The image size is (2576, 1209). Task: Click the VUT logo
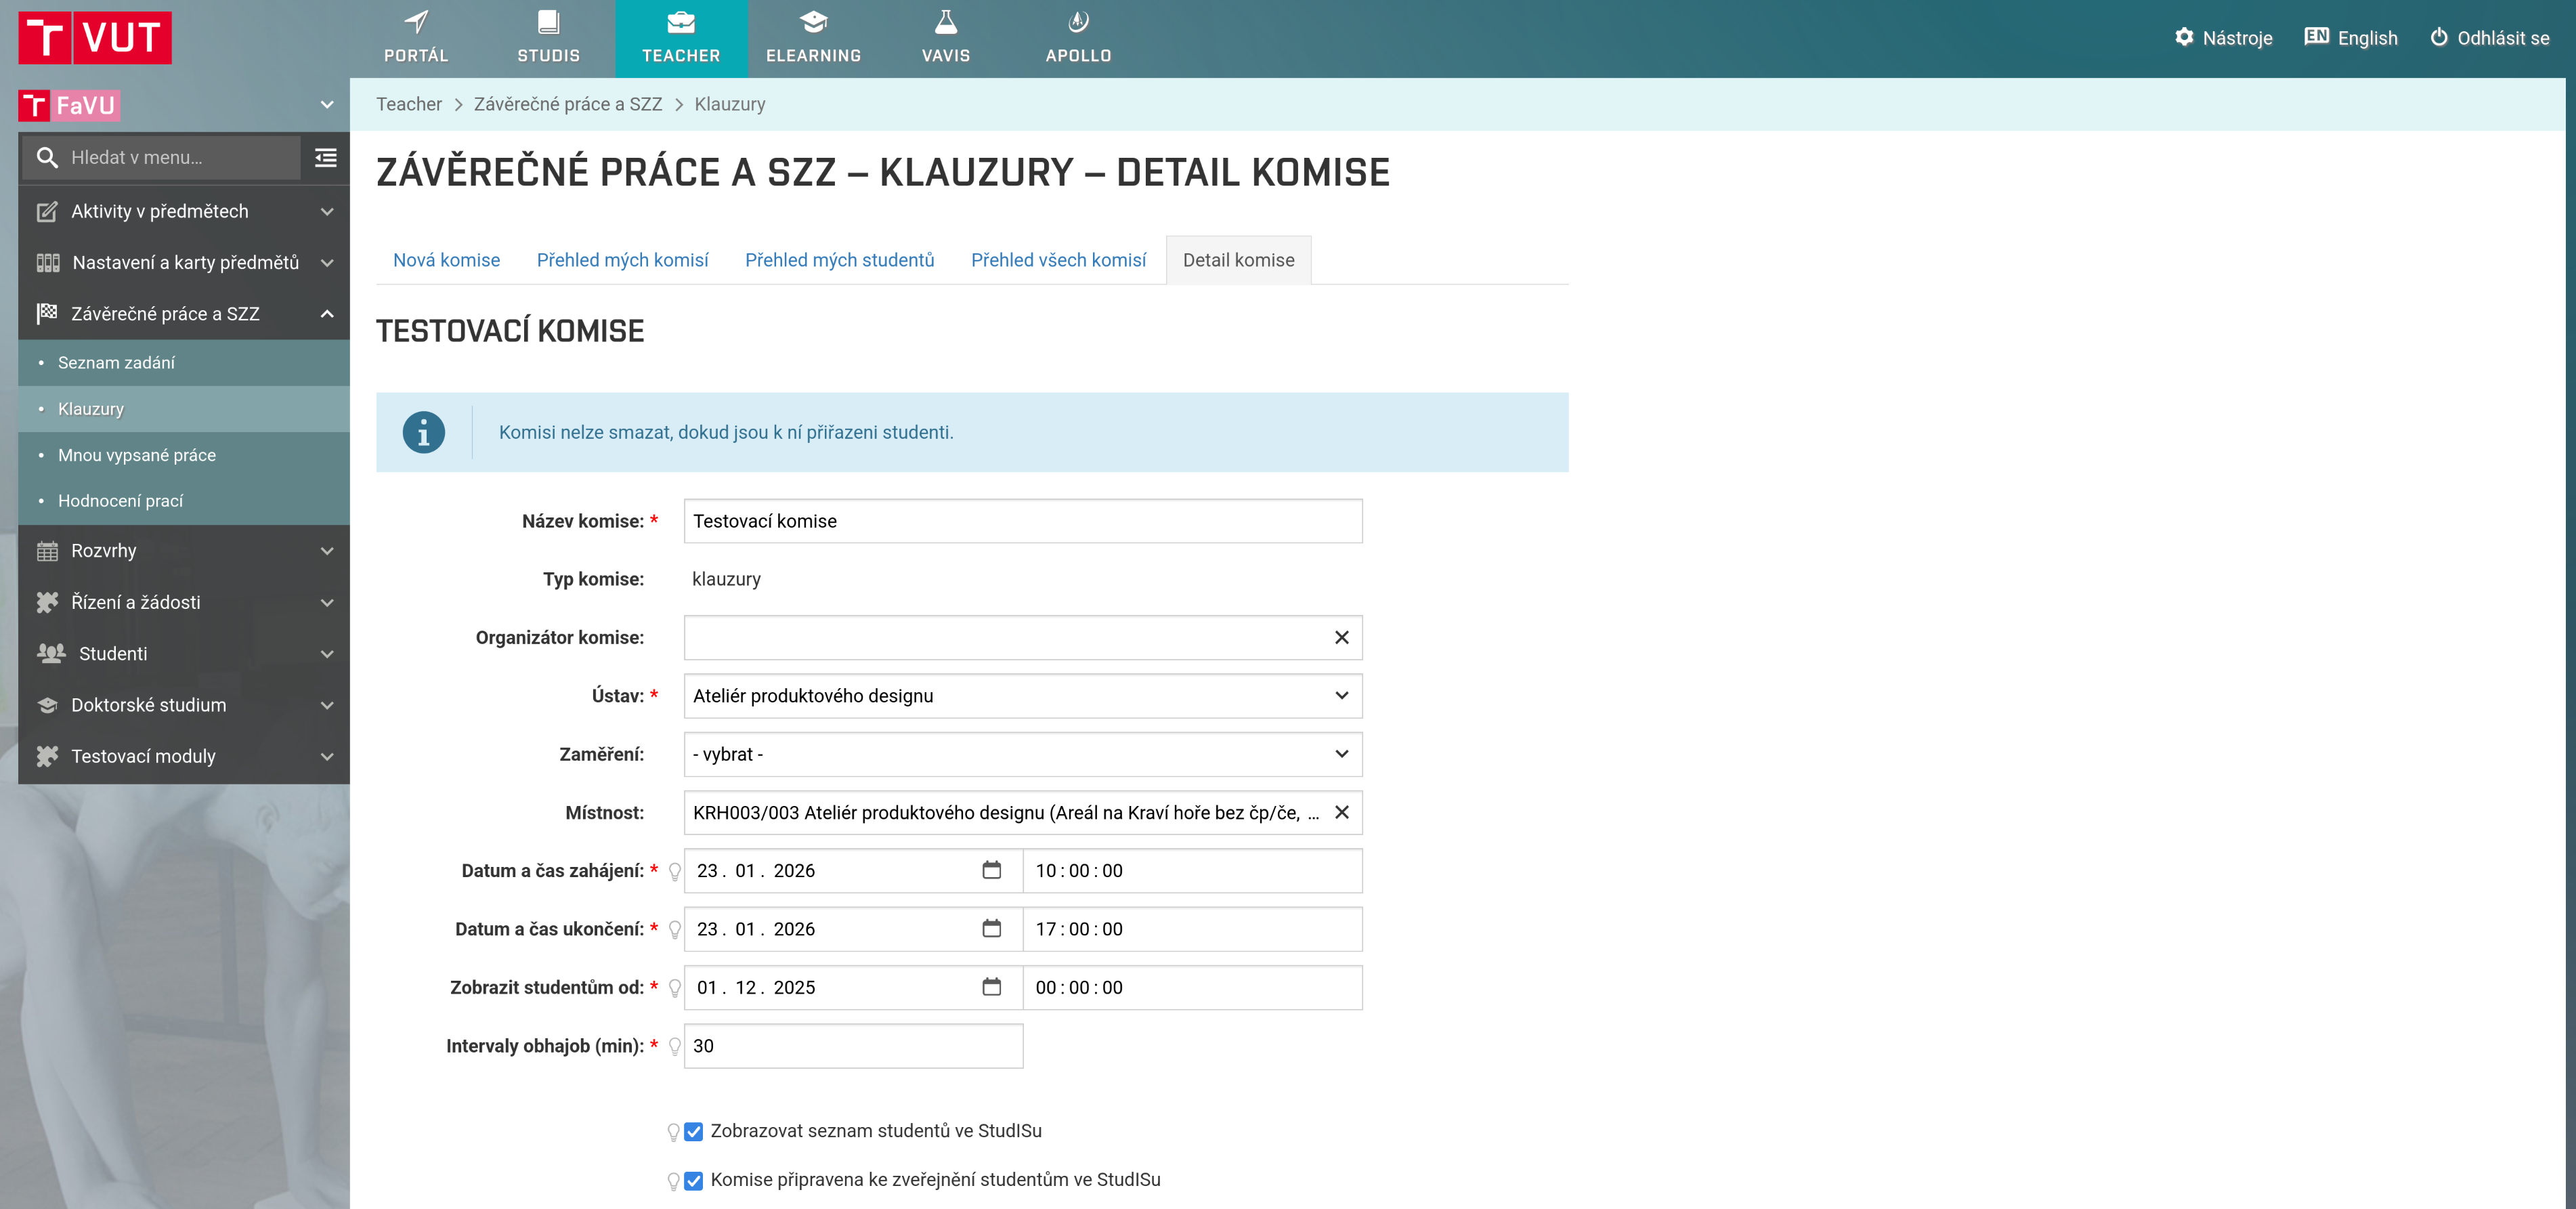tap(95, 38)
